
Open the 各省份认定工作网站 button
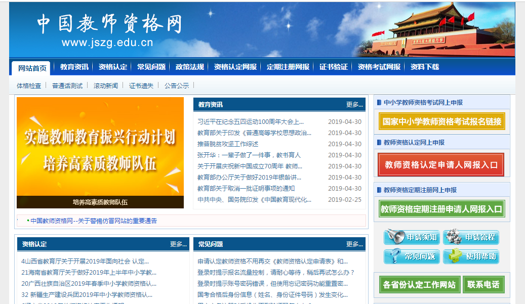(x=420, y=285)
